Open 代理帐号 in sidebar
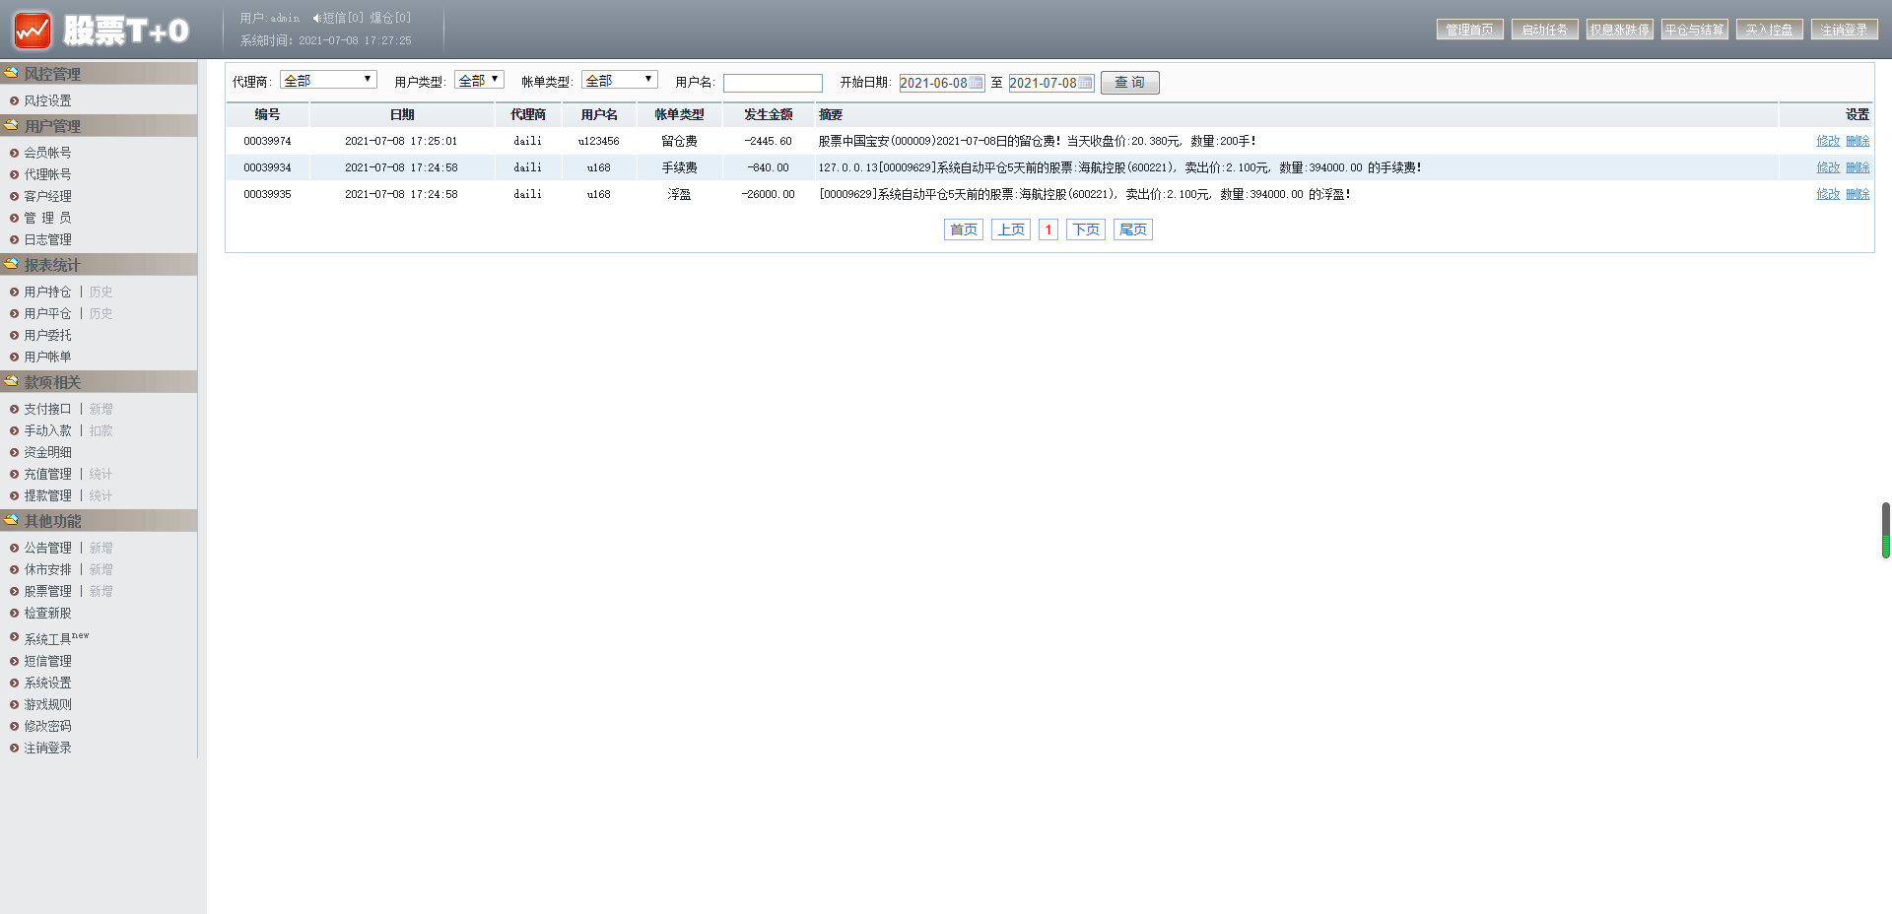The width and height of the screenshot is (1892, 914). pos(47,174)
